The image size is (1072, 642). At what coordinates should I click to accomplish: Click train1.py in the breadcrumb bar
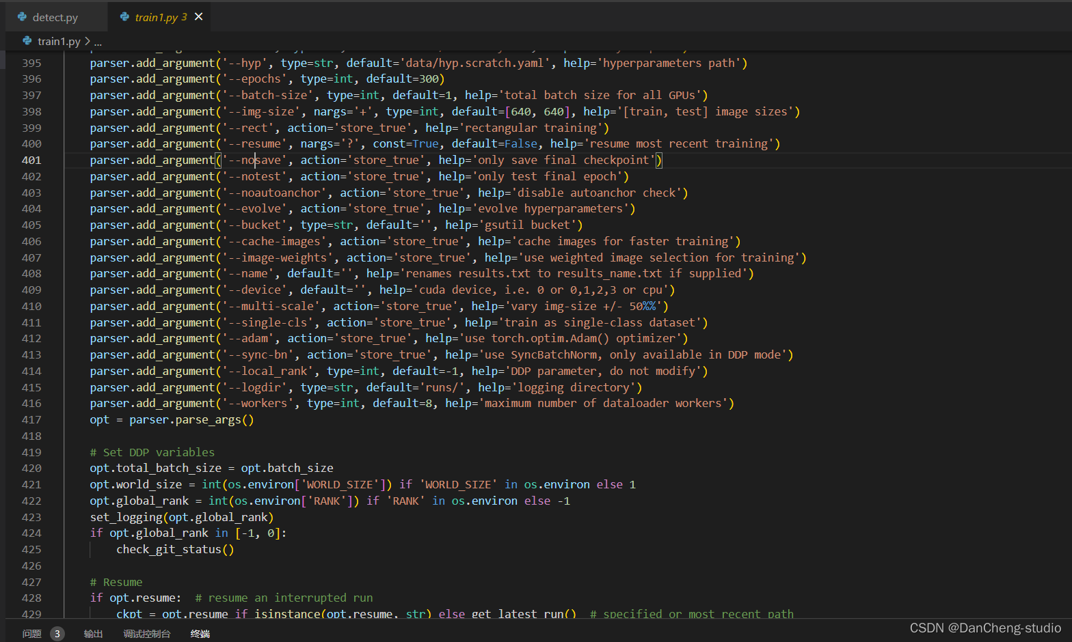[59, 42]
